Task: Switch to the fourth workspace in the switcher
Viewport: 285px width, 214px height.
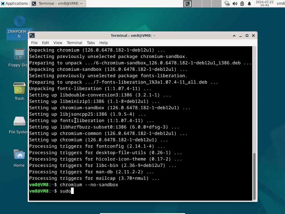Action: pyautogui.click(x=216, y=4)
